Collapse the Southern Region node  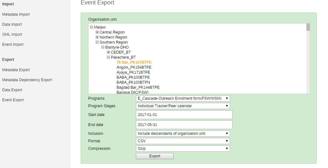tap(97, 42)
